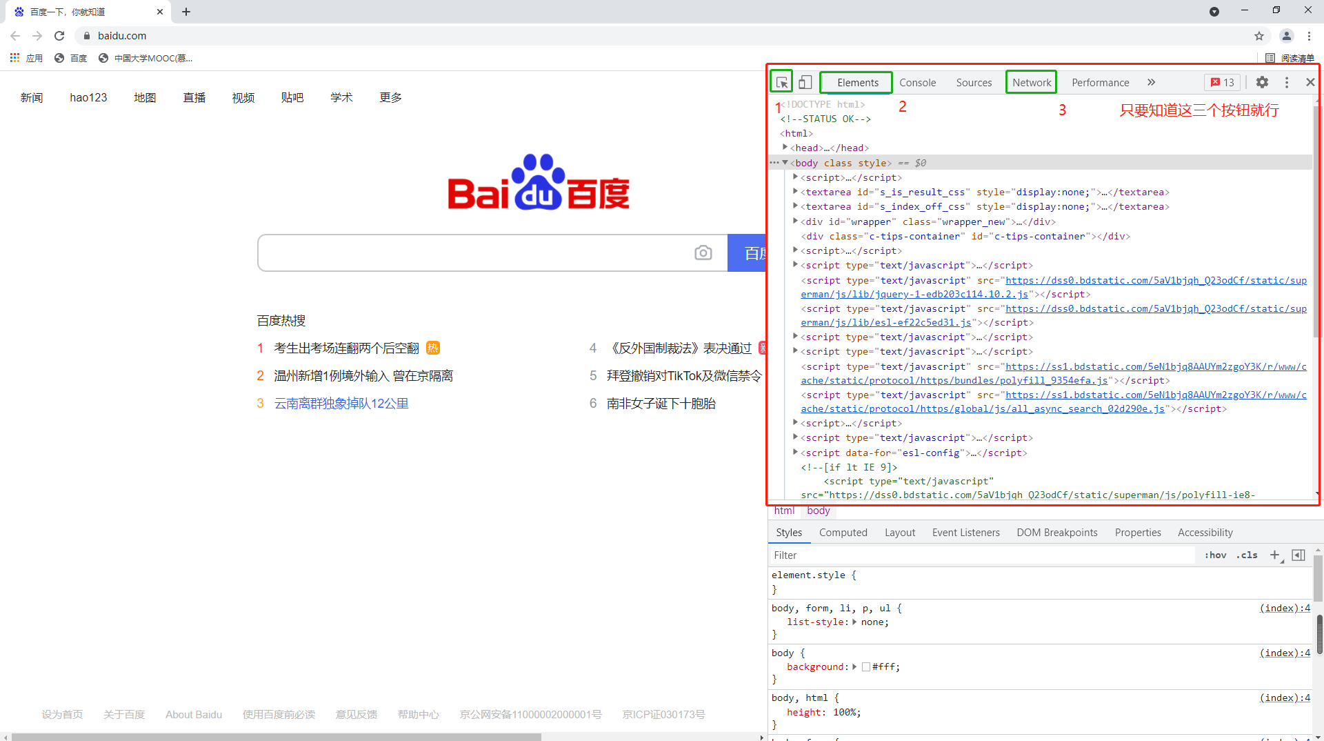This screenshot has width=1324, height=741.
Task: Open source link for the list-style rule
Action: (x=1285, y=608)
